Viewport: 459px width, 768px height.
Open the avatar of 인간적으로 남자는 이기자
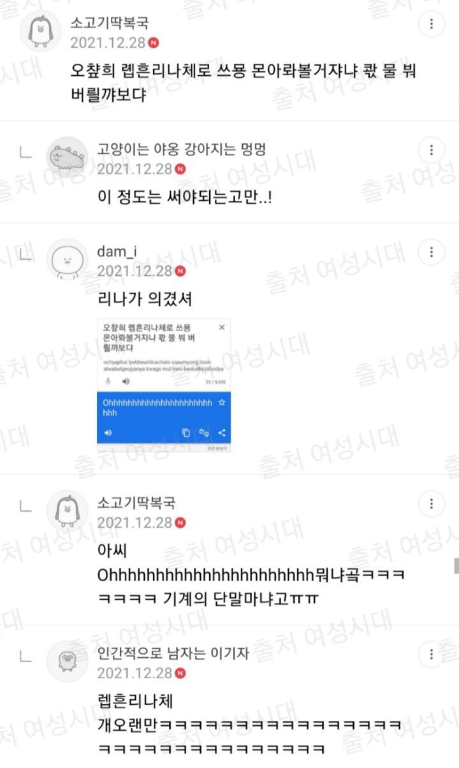tap(68, 661)
